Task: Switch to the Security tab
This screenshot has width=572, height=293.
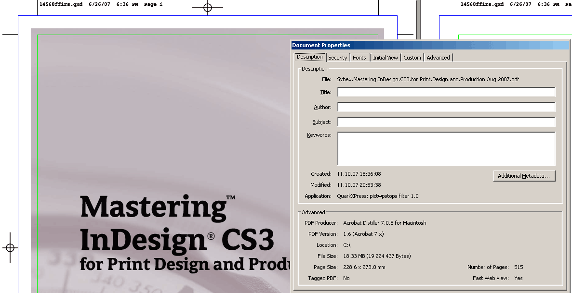Action: pyautogui.click(x=337, y=58)
